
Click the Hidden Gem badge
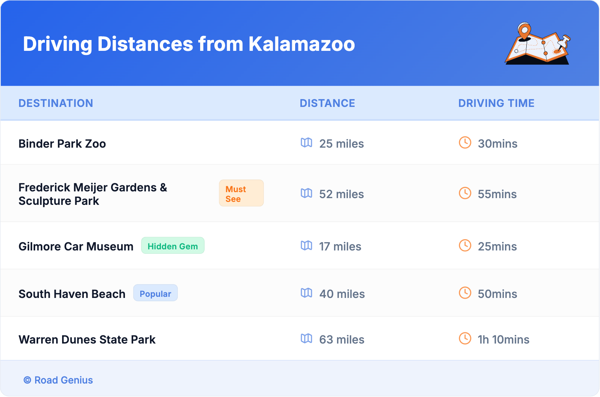tap(173, 246)
